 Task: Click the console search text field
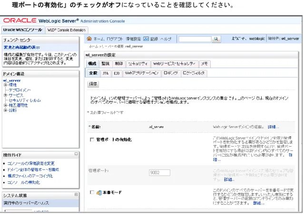click(x=195, y=39)
